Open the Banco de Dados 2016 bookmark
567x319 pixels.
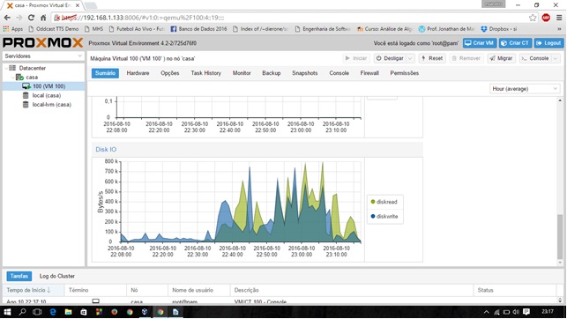coord(199,29)
